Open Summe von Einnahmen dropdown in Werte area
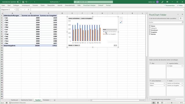Screen dimensions: 185x104 182,83
